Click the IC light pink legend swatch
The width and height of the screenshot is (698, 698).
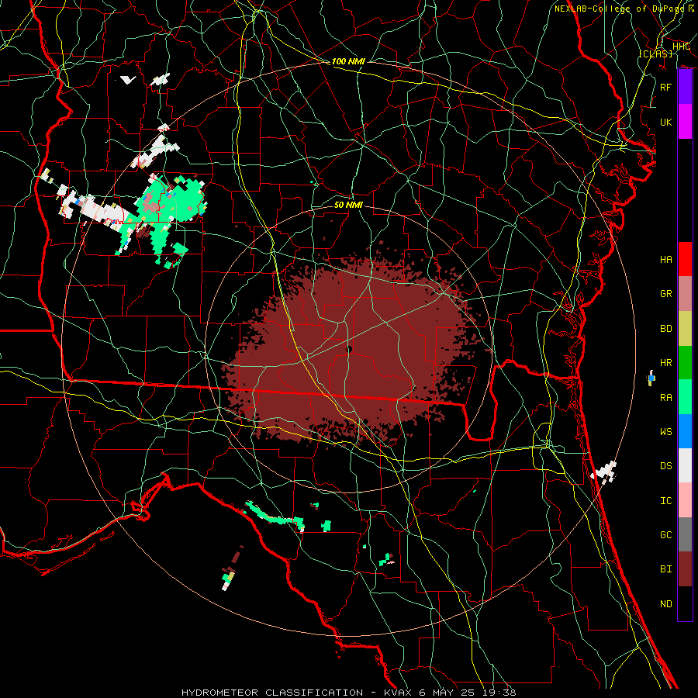point(685,500)
